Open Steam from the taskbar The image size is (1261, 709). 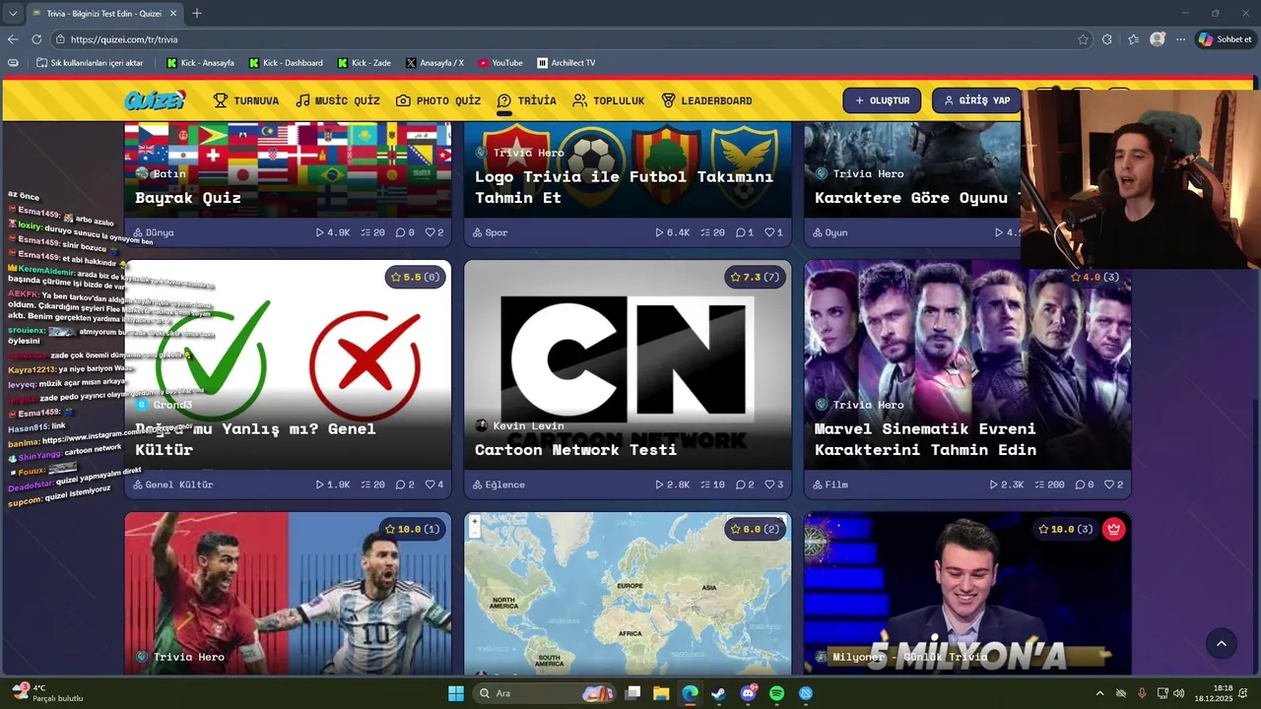[719, 693]
